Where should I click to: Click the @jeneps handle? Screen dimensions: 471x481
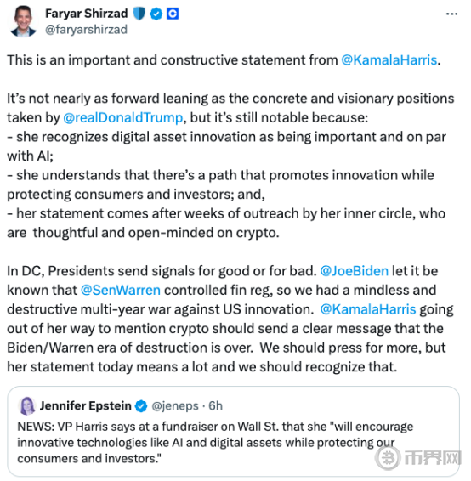click(x=175, y=406)
